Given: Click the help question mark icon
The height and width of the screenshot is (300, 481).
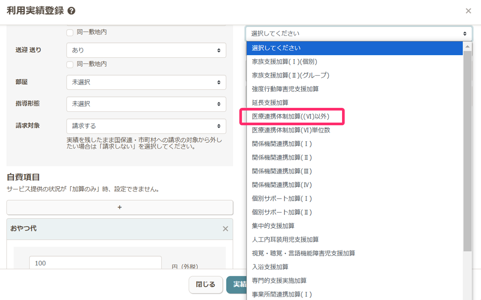Looking at the screenshot, I should pos(71,11).
